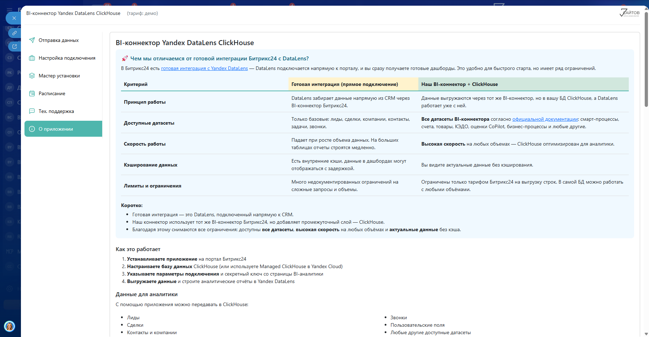Click the 'Любые другие доступные датасеты' list item
The height and width of the screenshot is (337, 649).
coord(430,332)
